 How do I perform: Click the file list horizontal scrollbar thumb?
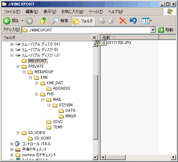(x=116, y=157)
